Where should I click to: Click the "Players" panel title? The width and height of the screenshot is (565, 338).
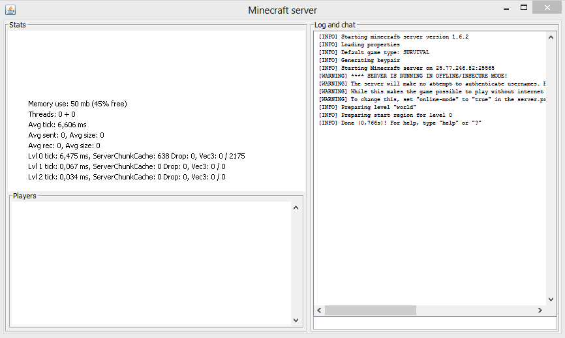25,196
